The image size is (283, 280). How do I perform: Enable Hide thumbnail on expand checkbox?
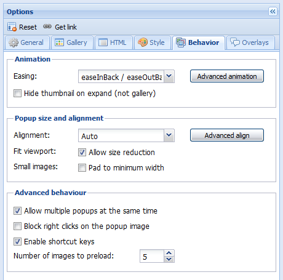pos(17,94)
